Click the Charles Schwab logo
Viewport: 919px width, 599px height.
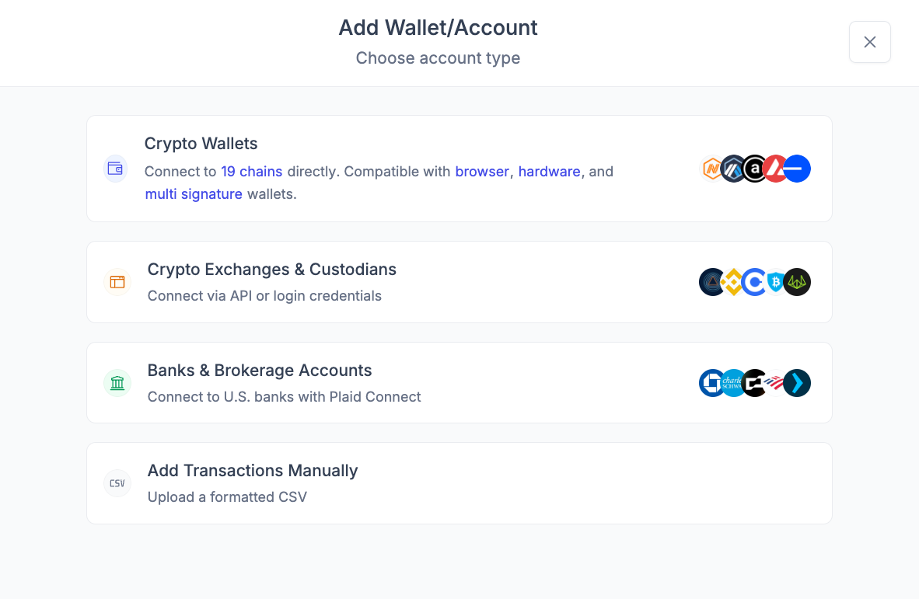click(733, 383)
